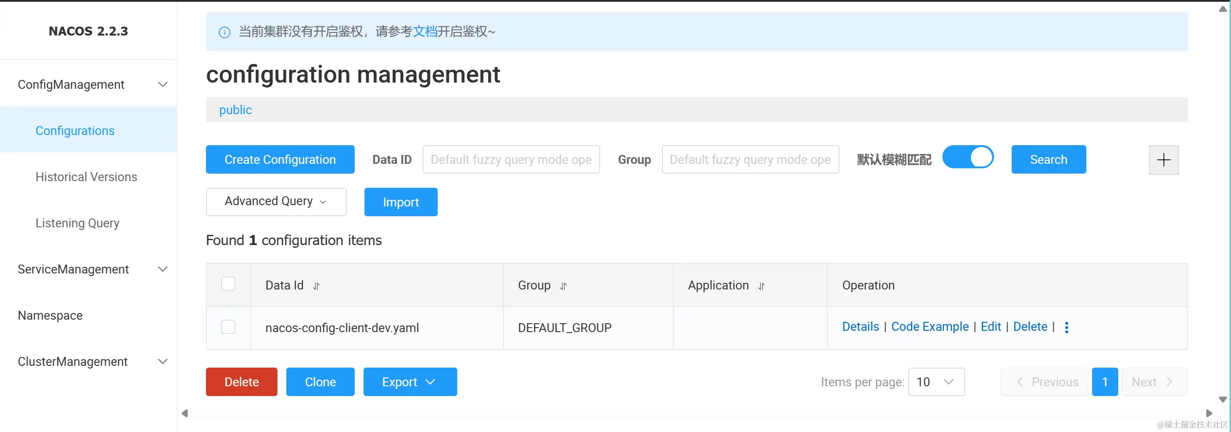Click the scroll right arrow at the bottom
This screenshot has width=1231, height=432.
(x=1209, y=413)
